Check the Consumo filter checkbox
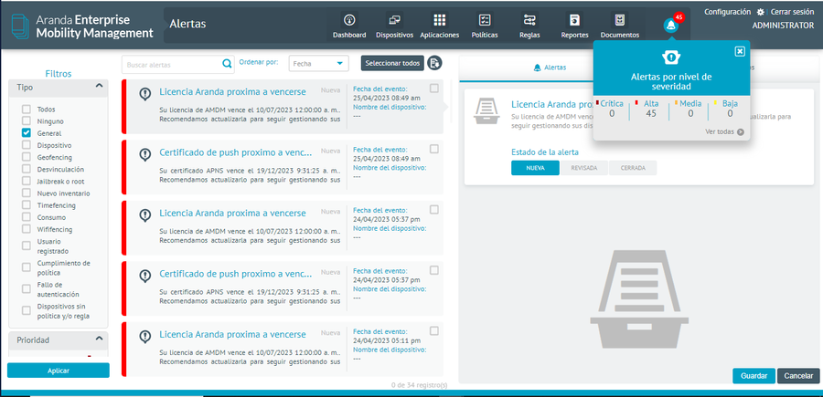This screenshot has height=397, width=823. click(26, 217)
